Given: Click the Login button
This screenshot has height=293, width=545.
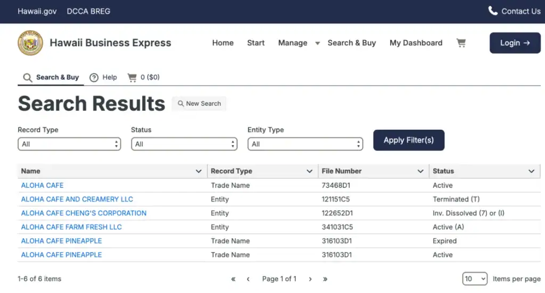Looking at the screenshot, I should [515, 43].
